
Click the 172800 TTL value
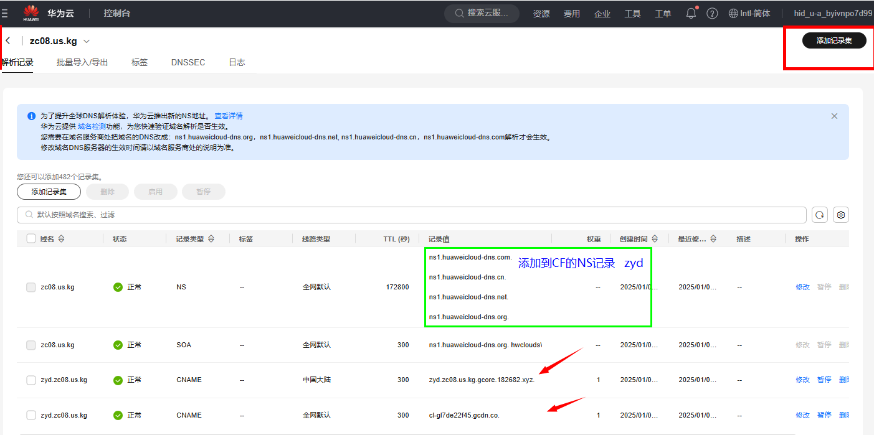tap(397, 287)
